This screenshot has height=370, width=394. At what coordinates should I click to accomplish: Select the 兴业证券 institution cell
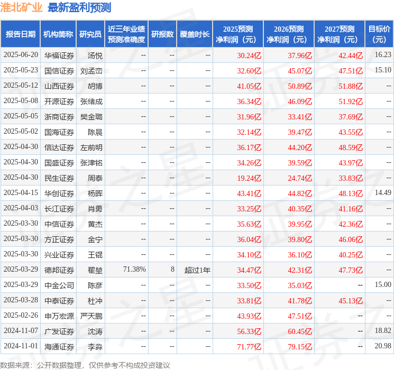point(59,255)
